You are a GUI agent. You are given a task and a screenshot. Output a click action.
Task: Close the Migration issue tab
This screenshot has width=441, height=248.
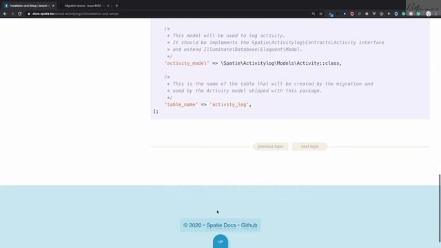(x=108, y=6)
